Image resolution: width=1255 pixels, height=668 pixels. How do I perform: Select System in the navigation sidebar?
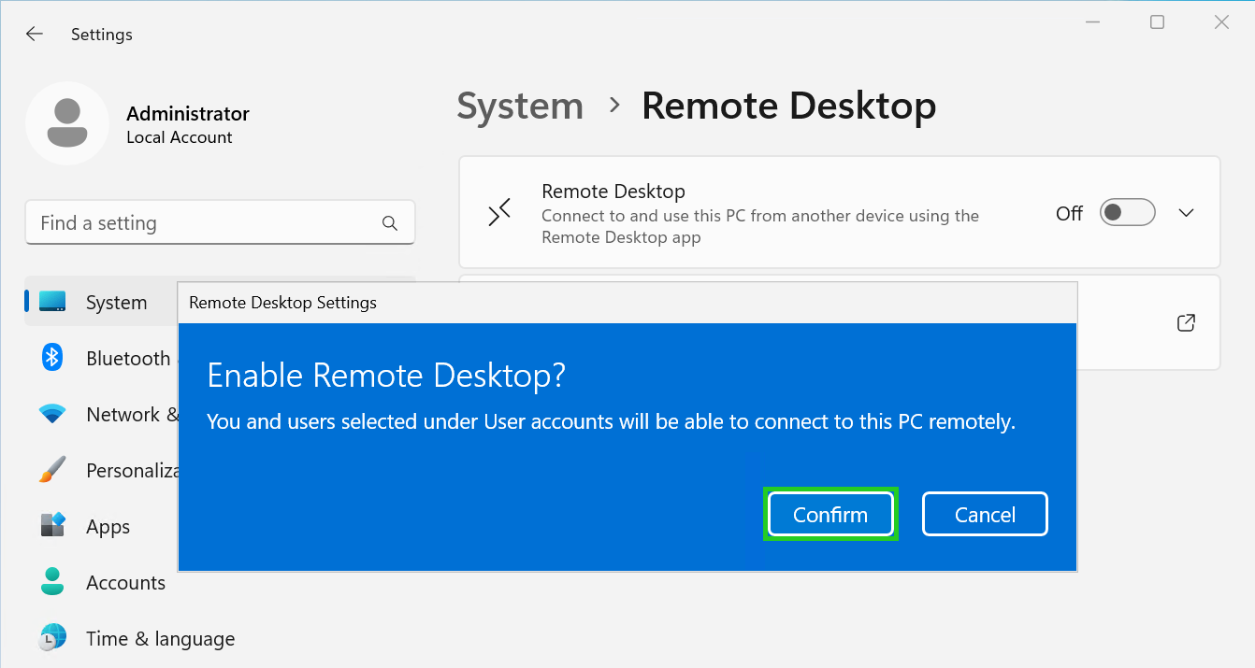point(116,301)
